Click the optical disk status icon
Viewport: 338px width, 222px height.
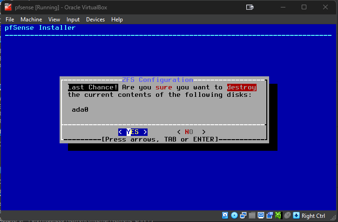[234, 215]
